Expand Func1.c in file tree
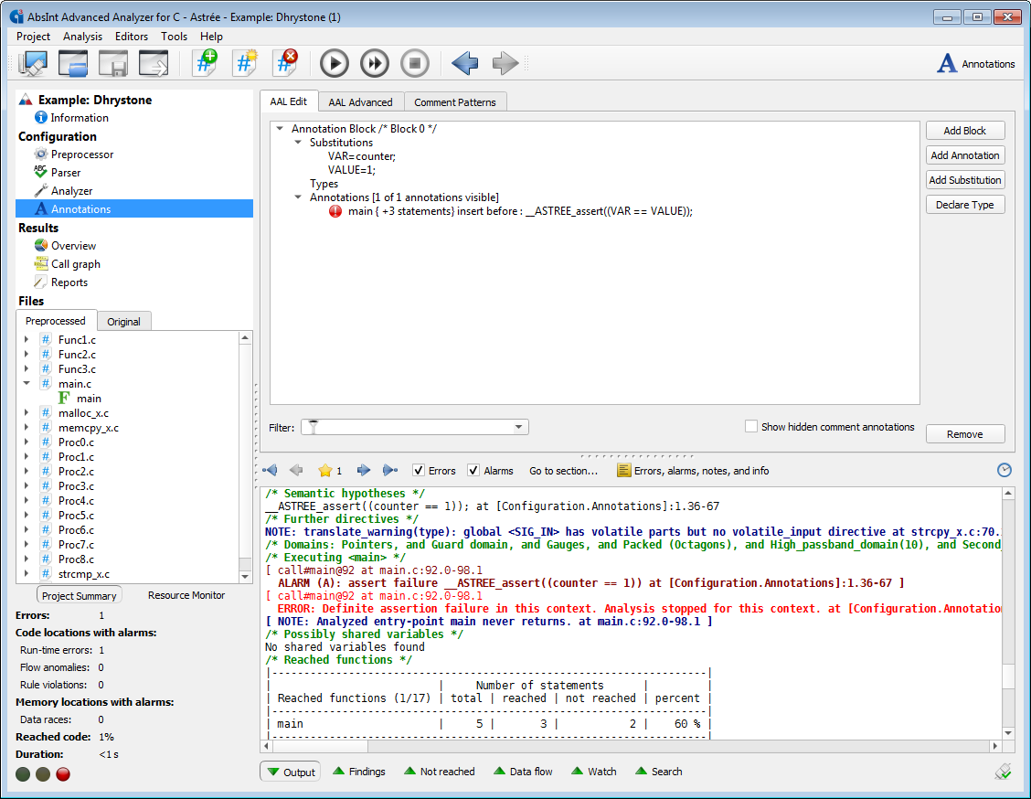This screenshot has height=799, width=1031. 27,339
